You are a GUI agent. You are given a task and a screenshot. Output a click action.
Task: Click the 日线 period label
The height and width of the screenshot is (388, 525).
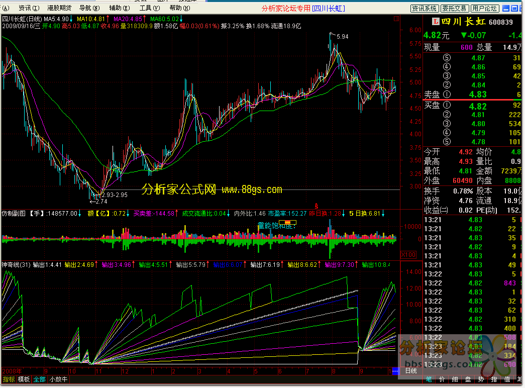click(411, 371)
